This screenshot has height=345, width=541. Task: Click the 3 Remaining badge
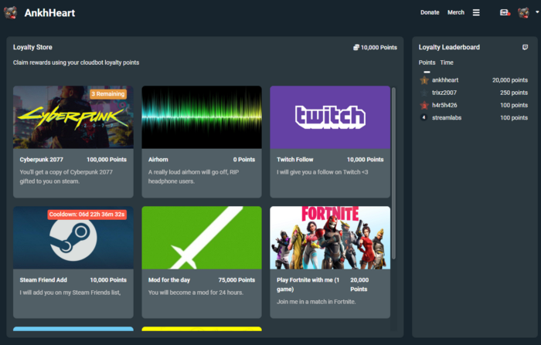108,93
